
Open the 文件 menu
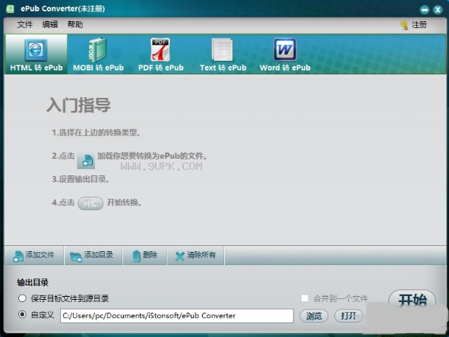(x=24, y=24)
